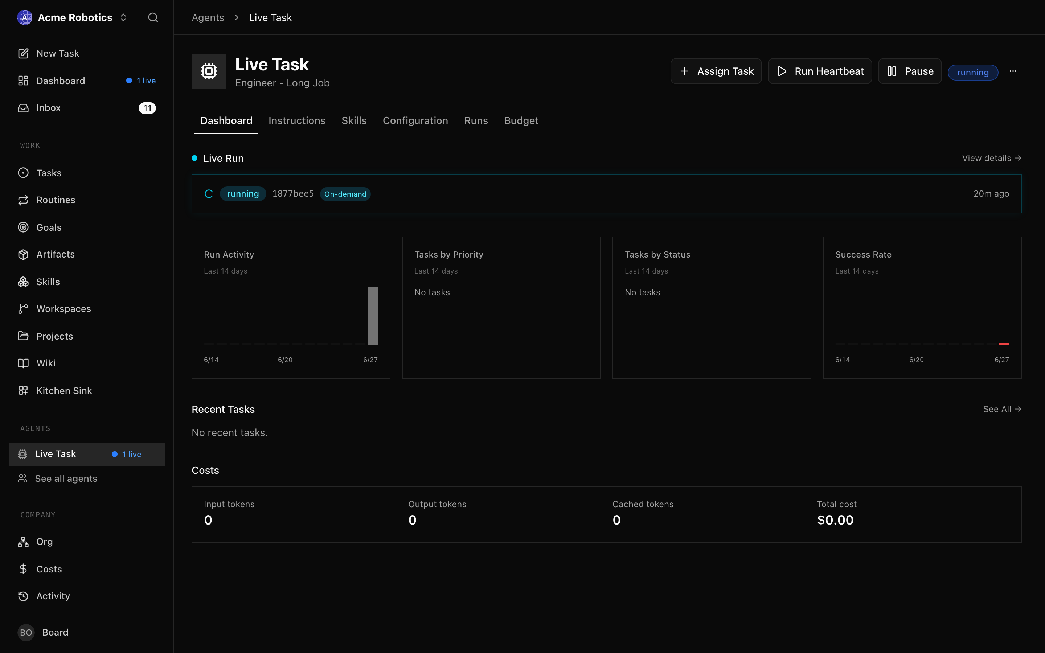Image resolution: width=1045 pixels, height=653 pixels.
Task: Pause the running agent
Action: click(x=910, y=71)
